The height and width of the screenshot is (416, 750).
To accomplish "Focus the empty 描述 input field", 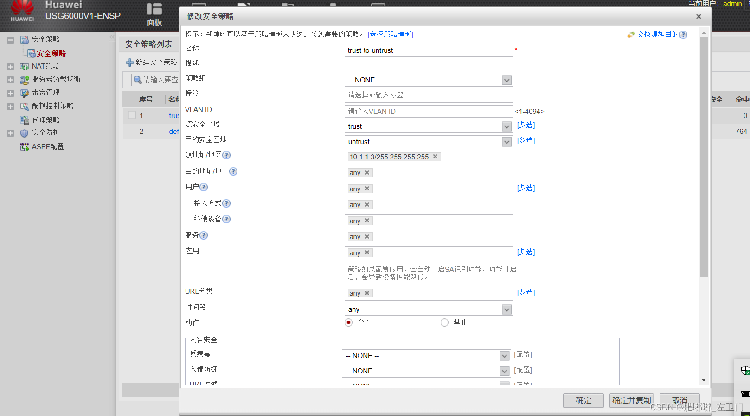I will click(429, 65).
